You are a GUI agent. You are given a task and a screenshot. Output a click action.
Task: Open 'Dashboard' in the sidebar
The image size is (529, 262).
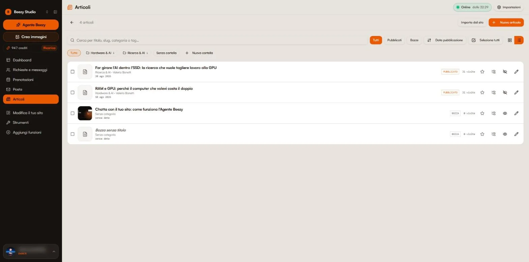[31, 60]
